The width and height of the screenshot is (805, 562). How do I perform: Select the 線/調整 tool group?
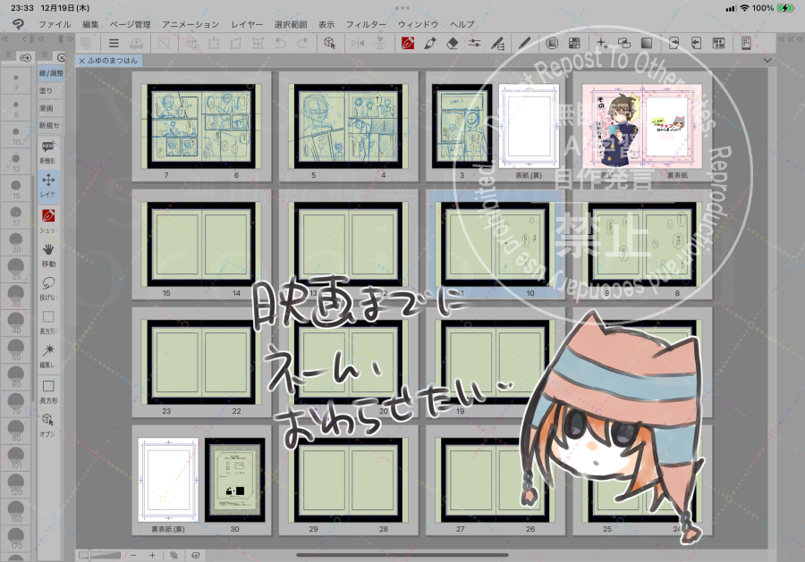click(50, 73)
